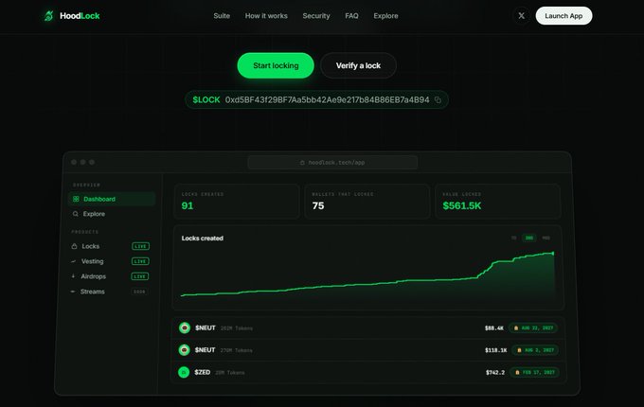Select Dashboard in the sidebar
The width and height of the screenshot is (644, 407).
[x=112, y=199]
